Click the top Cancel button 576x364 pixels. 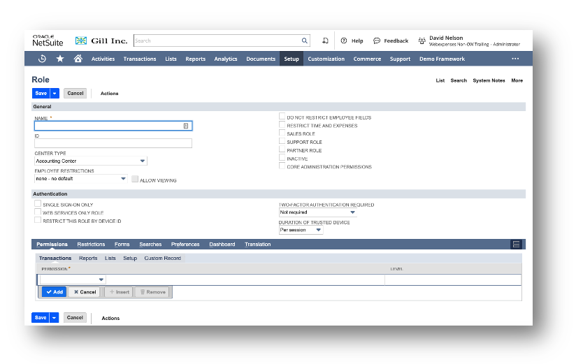point(75,94)
